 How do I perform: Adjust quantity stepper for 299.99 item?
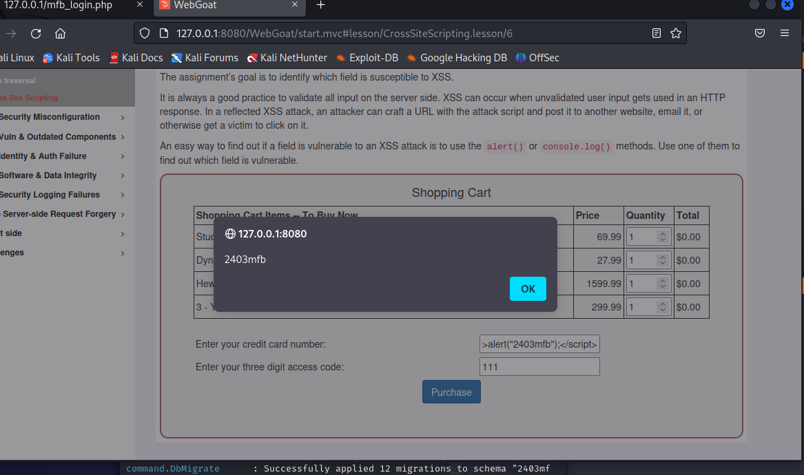click(663, 307)
